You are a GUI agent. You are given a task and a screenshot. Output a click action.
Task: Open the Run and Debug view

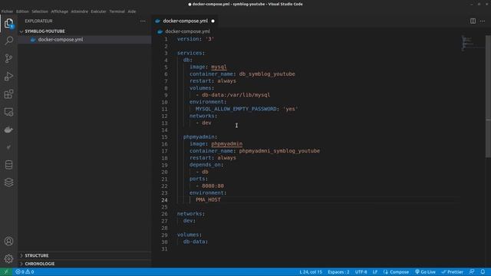(x=8, y=77)
